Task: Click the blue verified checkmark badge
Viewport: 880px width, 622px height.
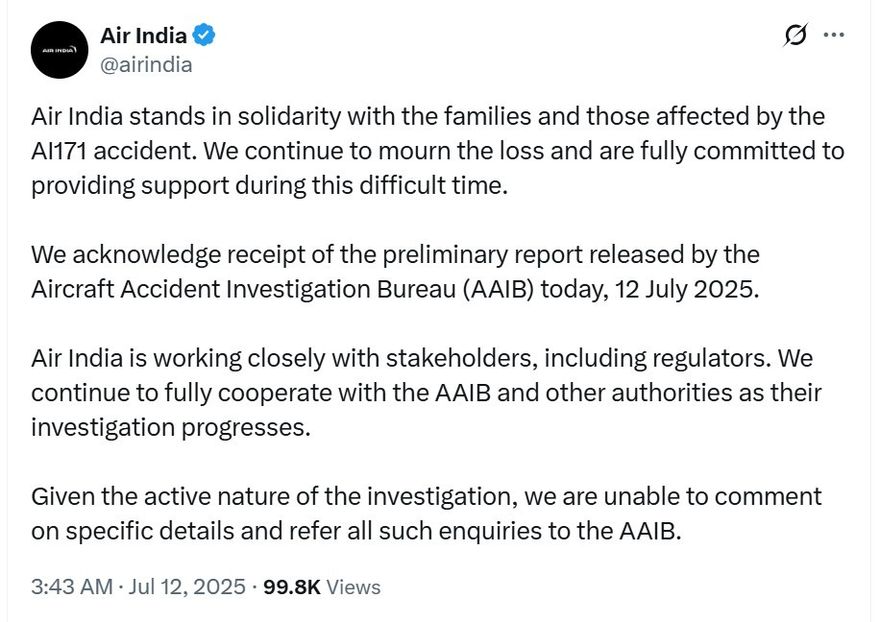Action: pos(204,36)
